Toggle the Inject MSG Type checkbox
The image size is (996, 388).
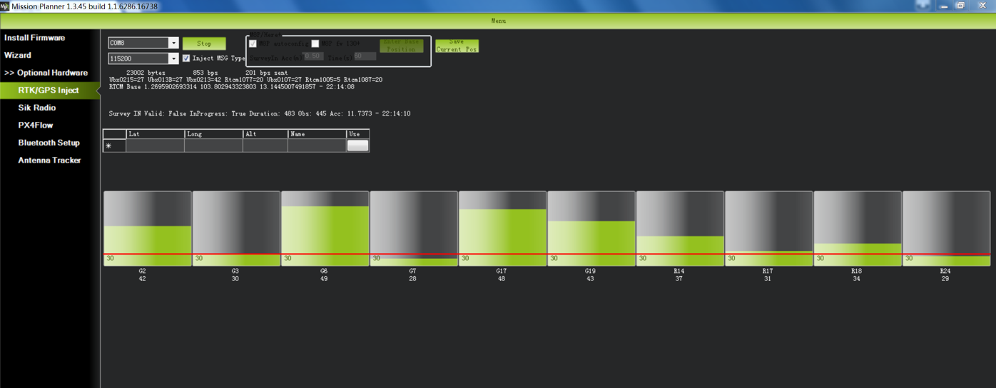tap(186, 58)
